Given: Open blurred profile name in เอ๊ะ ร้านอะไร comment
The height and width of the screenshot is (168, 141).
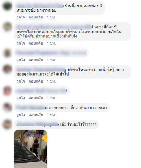Looking at the screenshot, I should [x=38, y=124].
